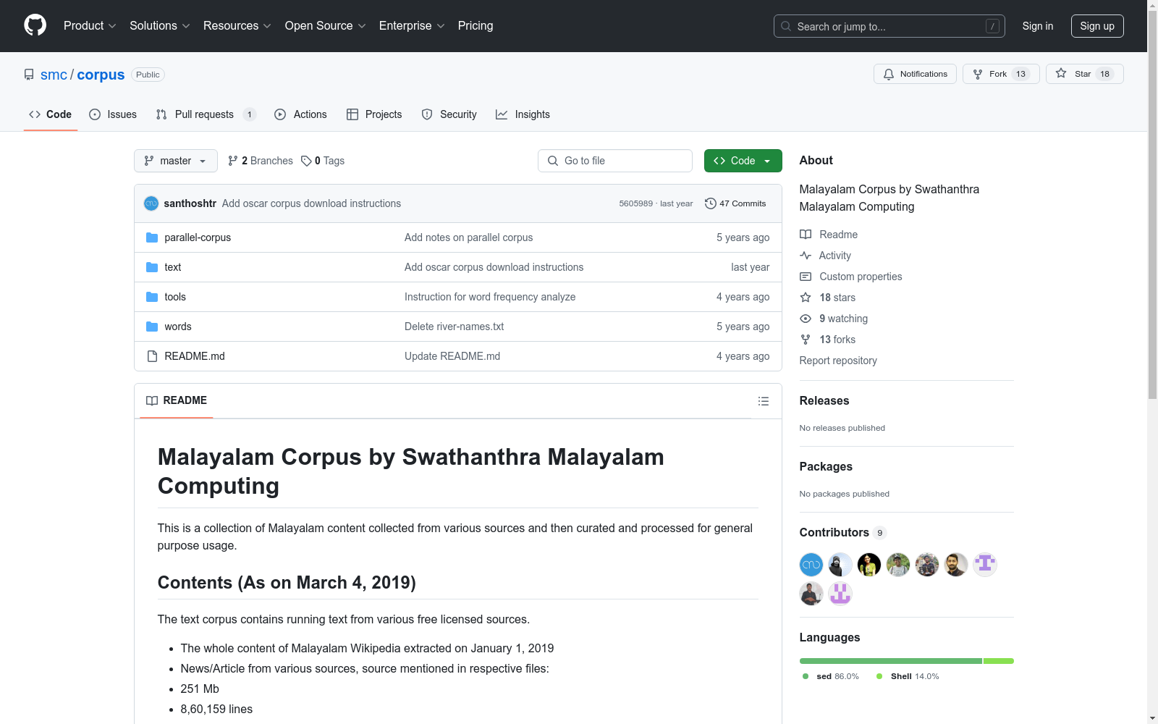Click the search magnifier icon in header
This screenshot has width=1158, height=724.
coord(786,26)
